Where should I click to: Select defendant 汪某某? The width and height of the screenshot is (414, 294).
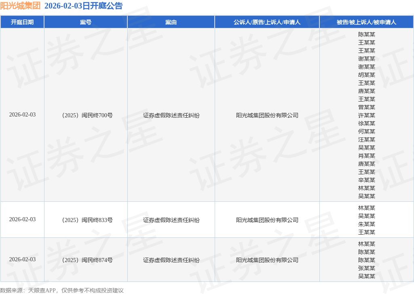click(x=366, y=140)
